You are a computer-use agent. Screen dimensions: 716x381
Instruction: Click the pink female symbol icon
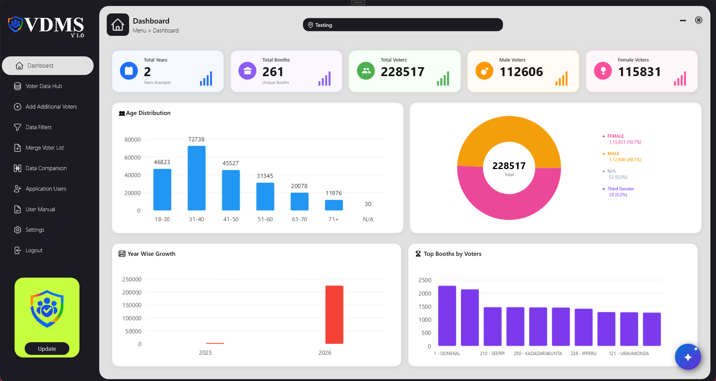(603, 71)
